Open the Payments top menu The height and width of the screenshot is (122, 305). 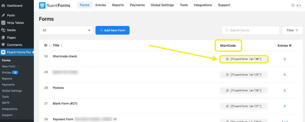point(137,5)
